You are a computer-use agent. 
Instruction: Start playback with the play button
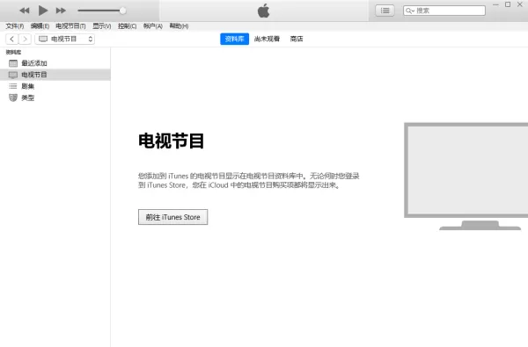click(x=43, y=11)
